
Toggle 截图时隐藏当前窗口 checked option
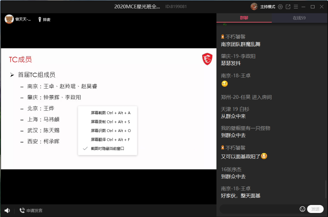[108, 148]
